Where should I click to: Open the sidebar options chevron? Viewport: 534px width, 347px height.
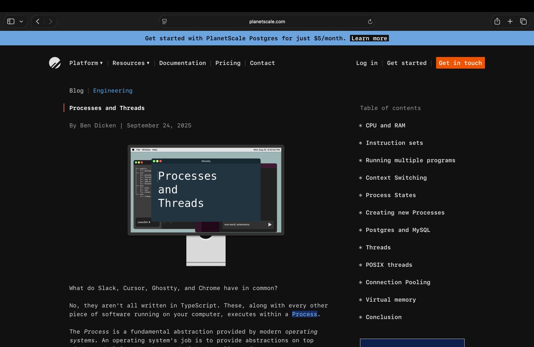[x=21, y=21]
